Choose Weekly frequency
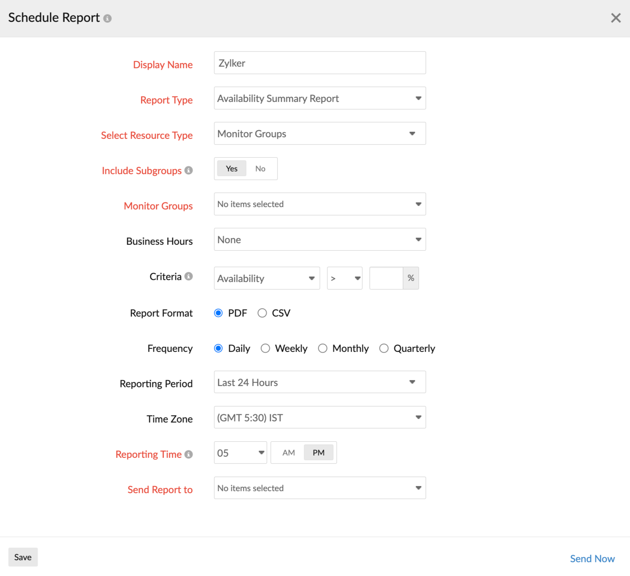The image size is (630, 576). tap(265, 348)
